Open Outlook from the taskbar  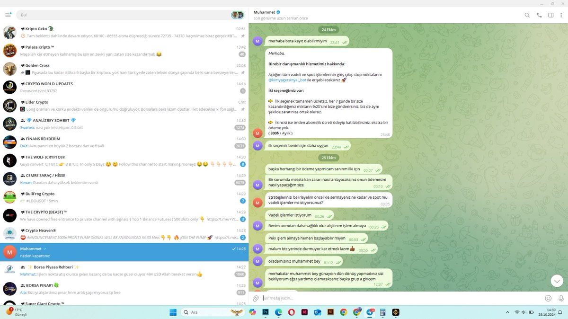point(318,312)
